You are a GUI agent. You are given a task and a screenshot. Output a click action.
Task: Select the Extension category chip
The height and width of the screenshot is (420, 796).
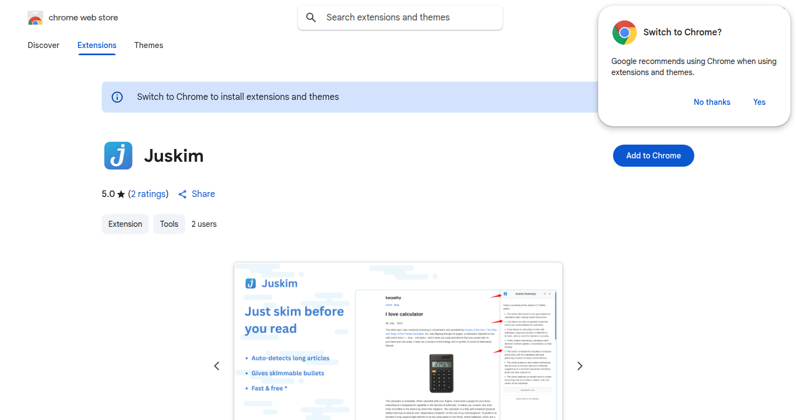coord(125,224)
